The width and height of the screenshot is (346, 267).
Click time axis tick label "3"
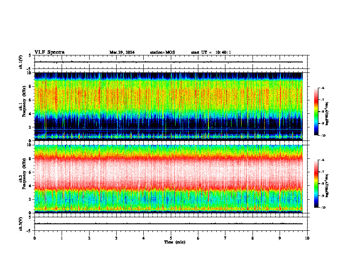pyautogui.click(x=116, y=238)
